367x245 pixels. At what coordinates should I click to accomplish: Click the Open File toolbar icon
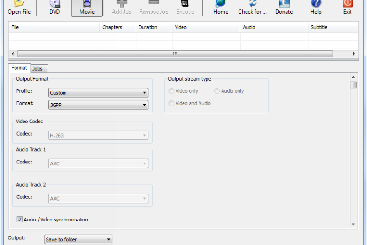tap(19, 8)
